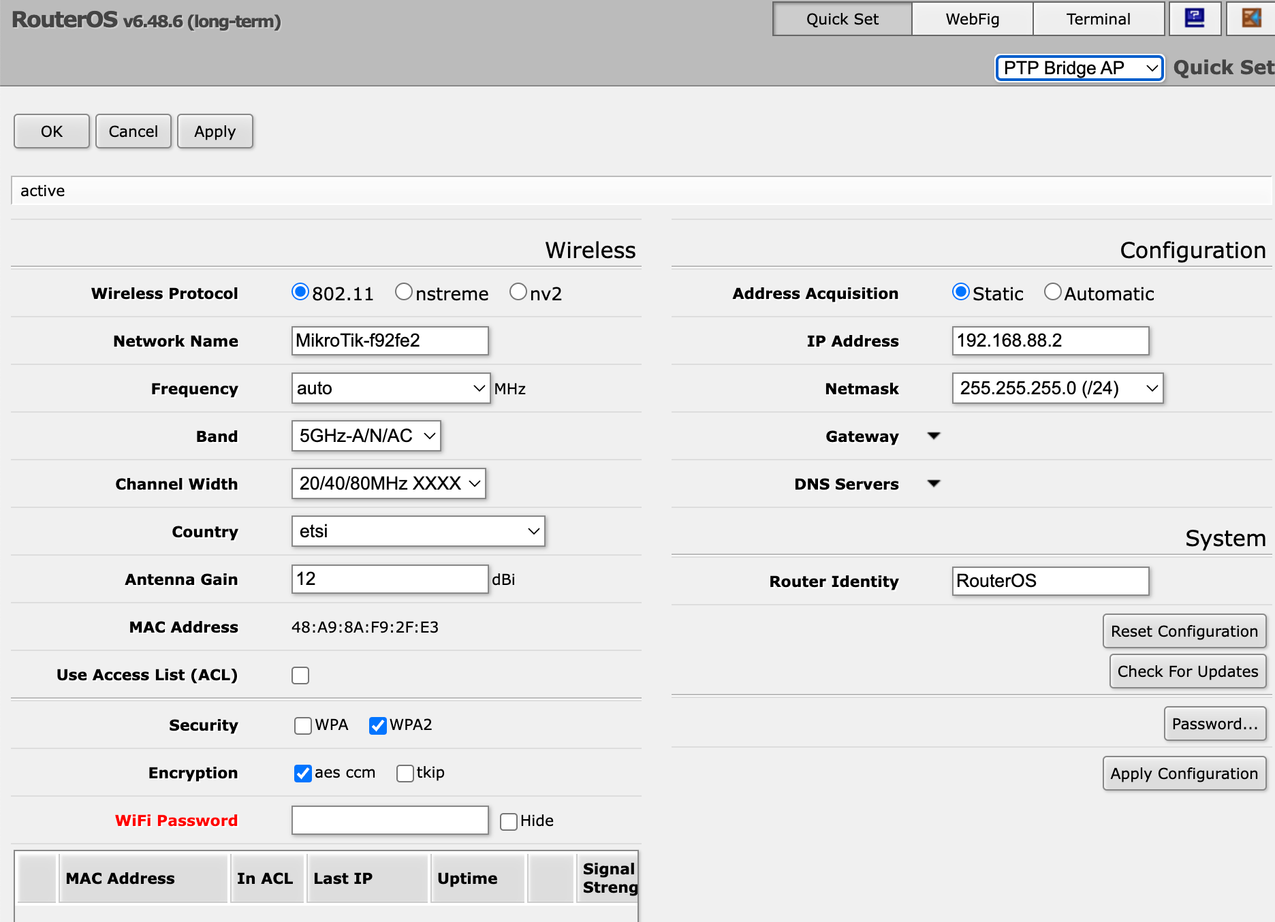1275x922 pixels.
Task: Open the Channel Width dropdown
Action: coord(389,483)
